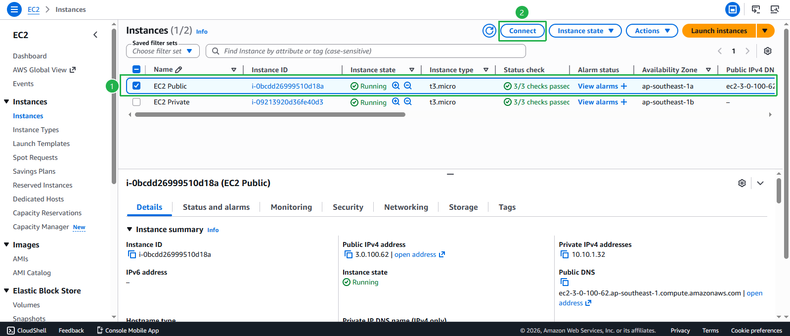Toggle the select-all header checkbox

(x=136, y=69)
